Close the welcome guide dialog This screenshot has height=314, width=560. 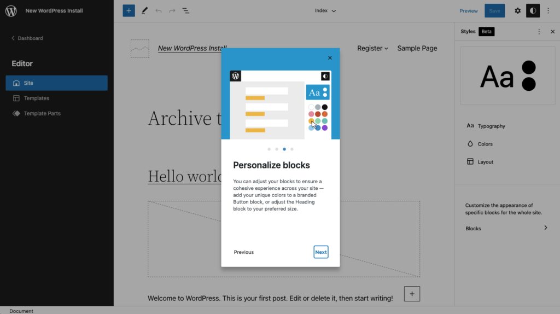[x=330, y=58]
